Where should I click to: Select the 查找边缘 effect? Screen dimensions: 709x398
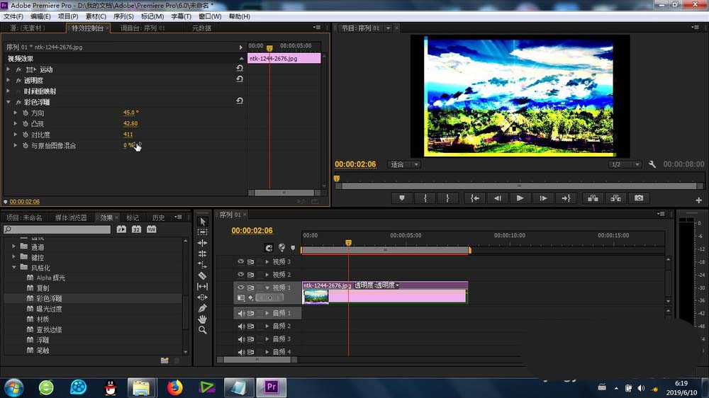click(50, 330)
